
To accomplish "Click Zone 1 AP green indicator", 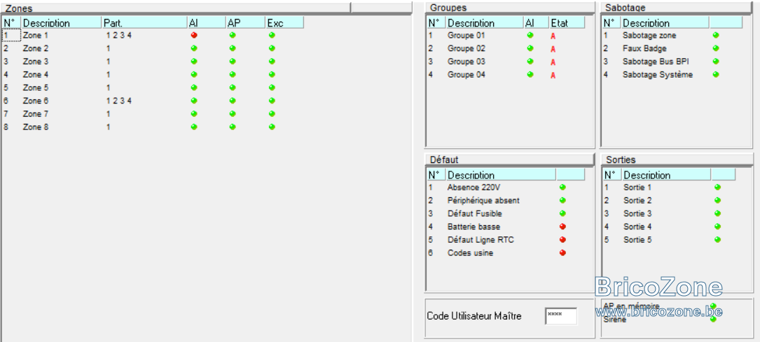I will (x=233, y=35).
